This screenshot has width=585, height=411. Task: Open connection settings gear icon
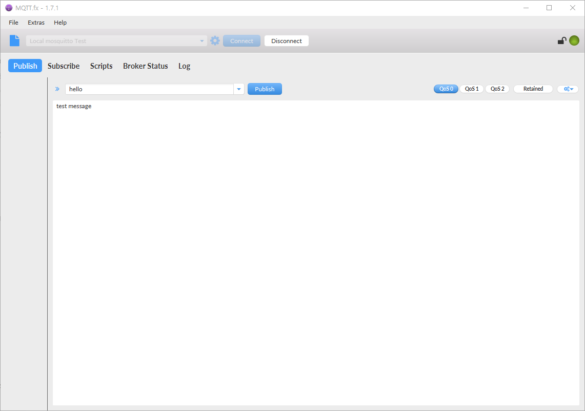click(215, 40)
